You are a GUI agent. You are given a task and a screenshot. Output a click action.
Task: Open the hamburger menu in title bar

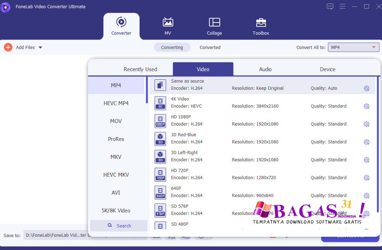pos(342,6)
